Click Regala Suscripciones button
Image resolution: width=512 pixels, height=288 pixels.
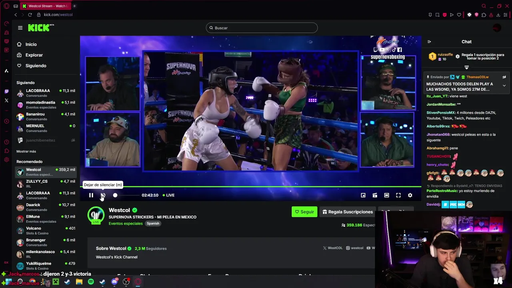pos(348,212)
